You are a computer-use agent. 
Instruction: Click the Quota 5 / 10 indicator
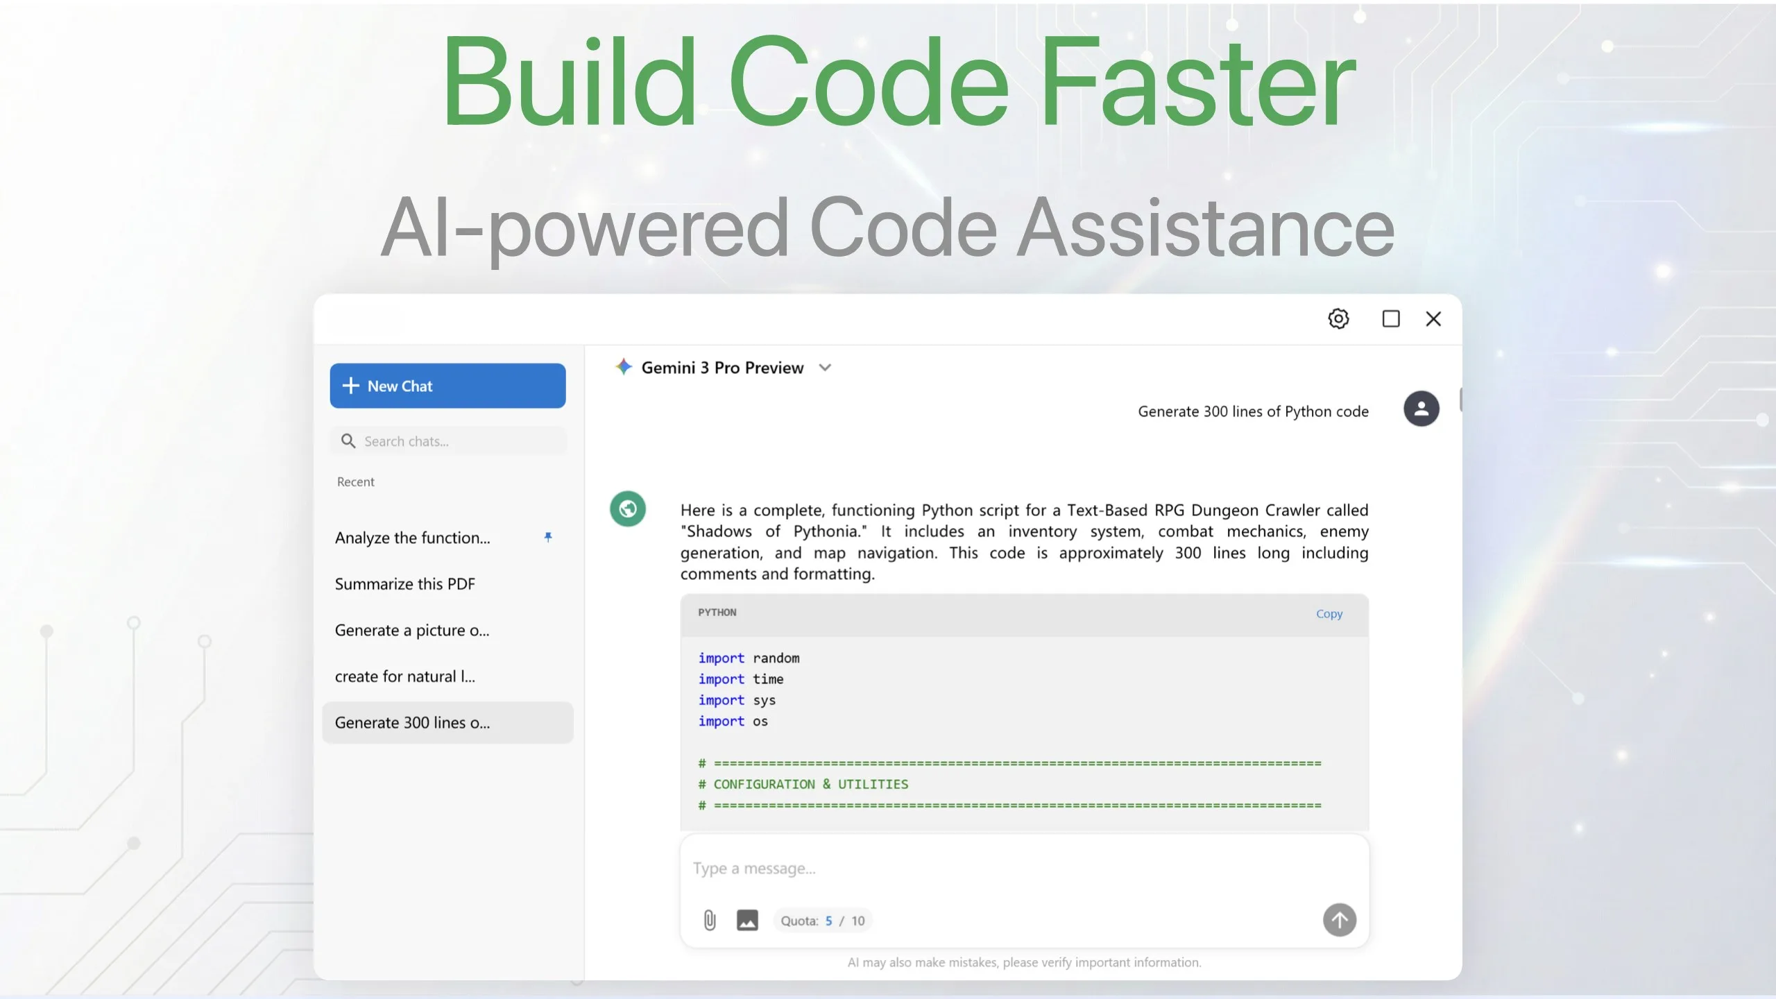(823, 921)
